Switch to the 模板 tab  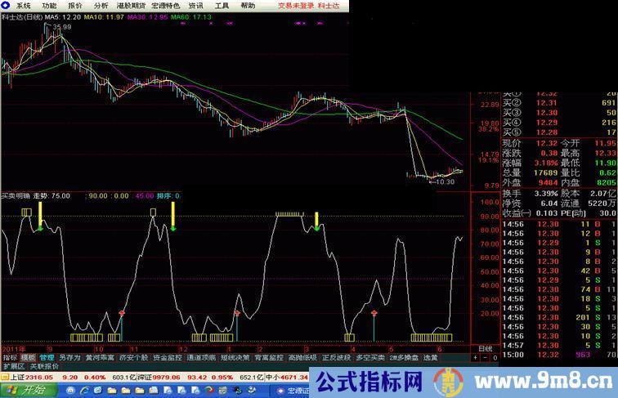(29, 357)
